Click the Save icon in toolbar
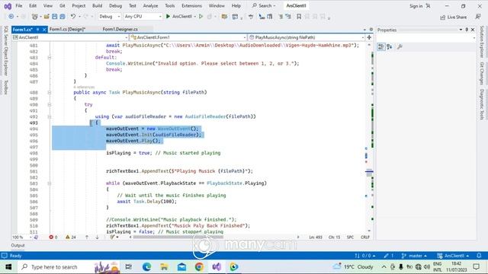488x274 pixels. (x=54, y=17)
